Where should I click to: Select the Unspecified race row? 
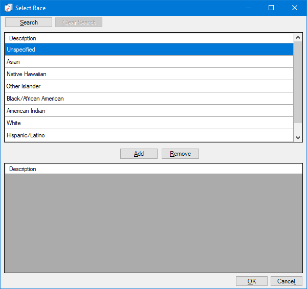click(148, 50)
